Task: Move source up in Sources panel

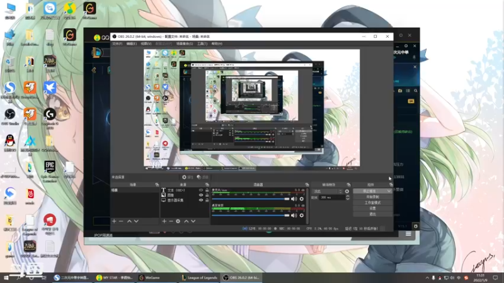Action: [186, 221]
